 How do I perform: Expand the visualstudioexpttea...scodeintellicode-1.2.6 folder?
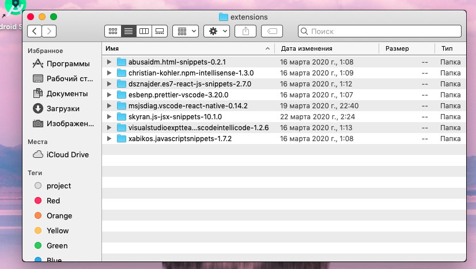point(109,127)
